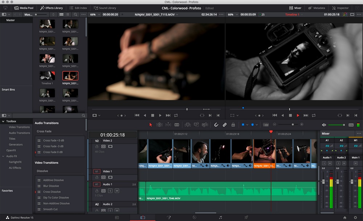363x221 pixels.
Task: Activate the Trim Edit Mode tool
Action: click(x=159, y=125)
